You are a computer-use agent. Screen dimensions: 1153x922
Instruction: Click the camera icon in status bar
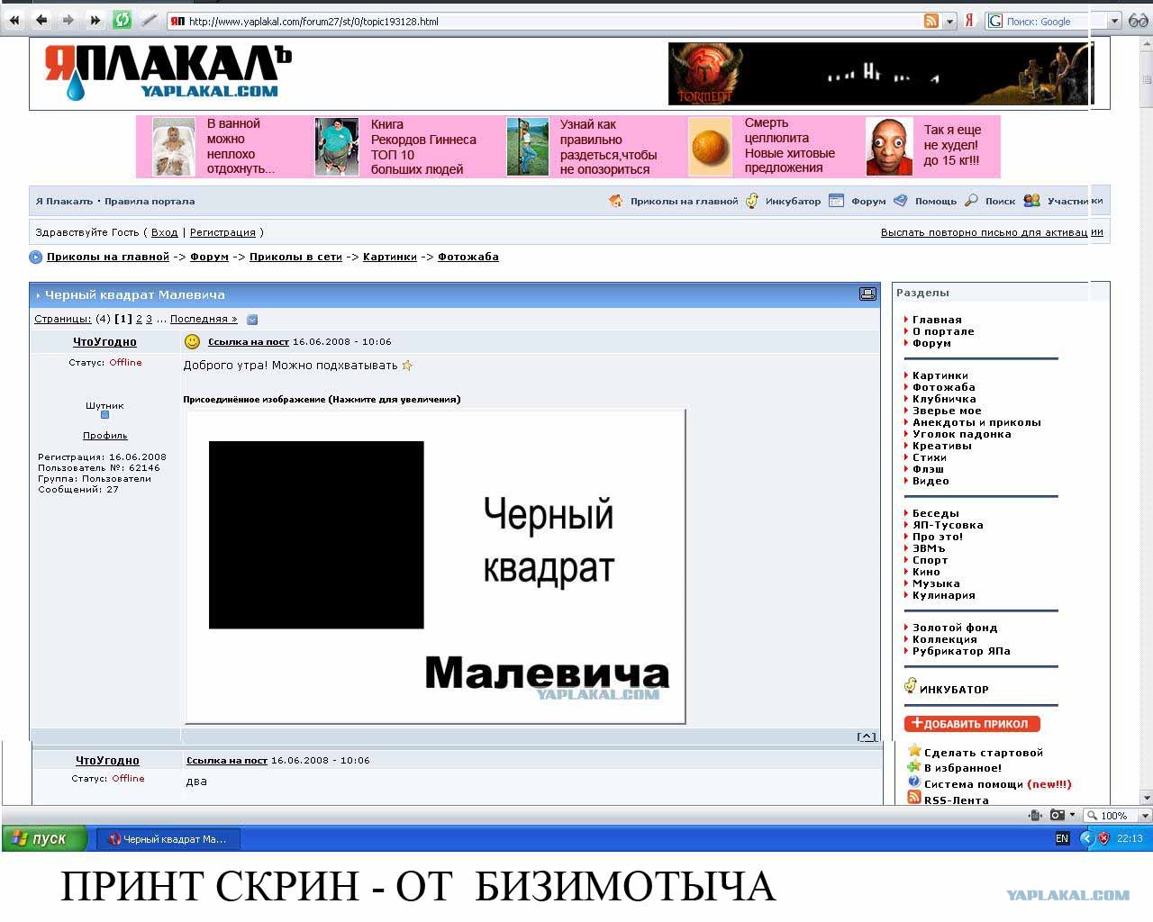(1058, 815)
